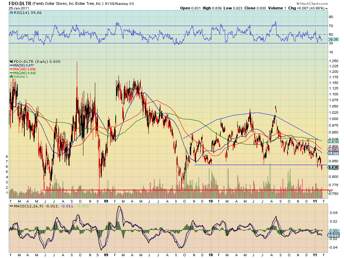Viewport: 344px width, 258px height.
Task: Click the 1.100 price axis label
Action: (x=334, y=94)
